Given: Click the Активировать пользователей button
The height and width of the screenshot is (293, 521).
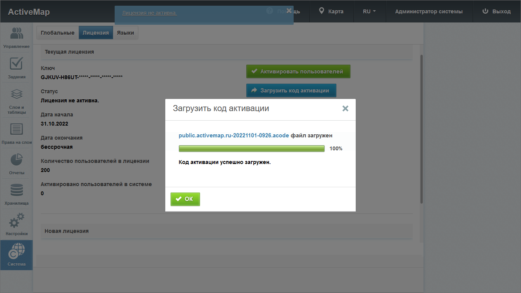Looking at the screenshot, I should pos(298,72).
